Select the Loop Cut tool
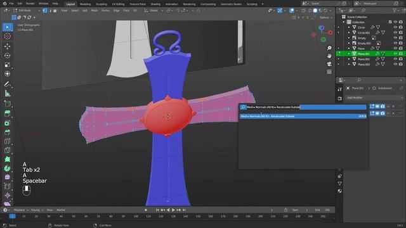 pos(8,141)
